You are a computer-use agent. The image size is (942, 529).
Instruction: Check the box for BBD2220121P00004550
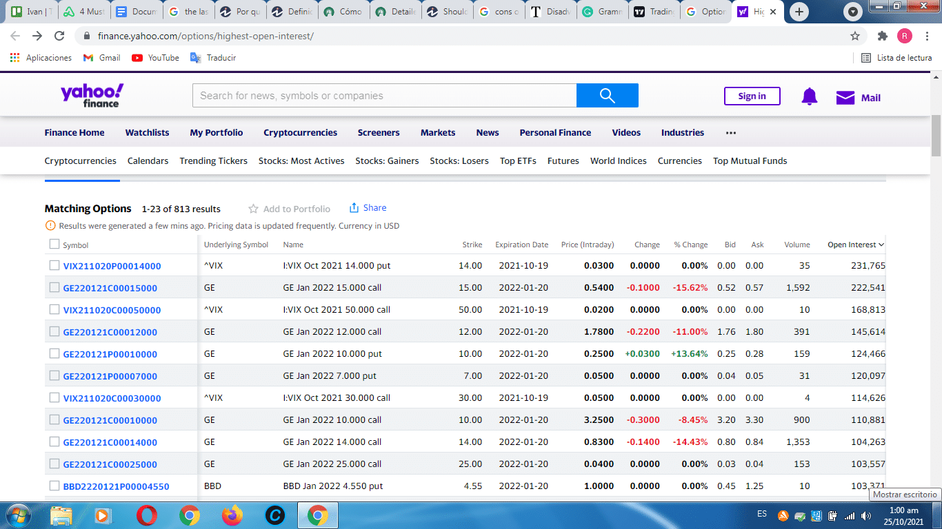54,486
